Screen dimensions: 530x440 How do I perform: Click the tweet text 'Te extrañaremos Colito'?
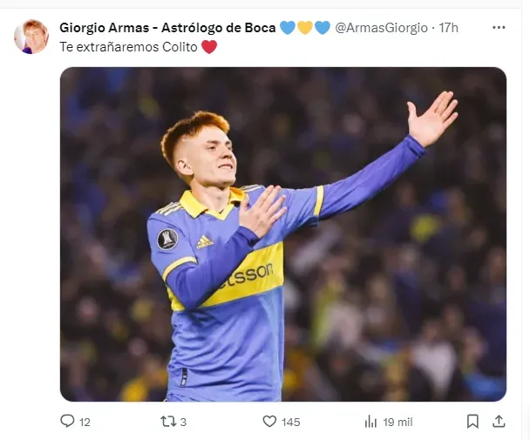click(129, 47)
